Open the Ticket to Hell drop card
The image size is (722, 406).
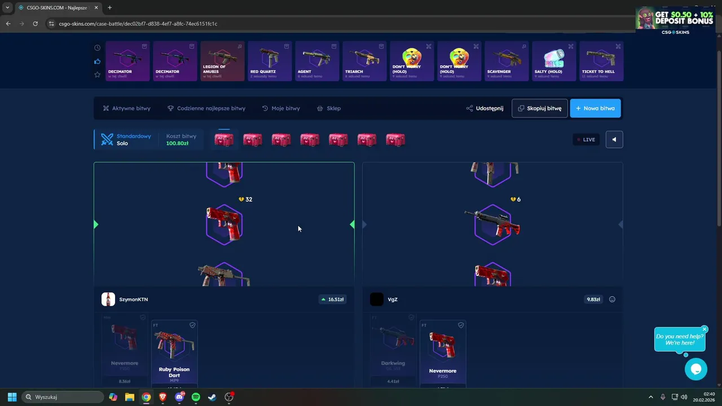[601, 61]
